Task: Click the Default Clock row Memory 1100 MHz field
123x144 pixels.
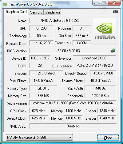Action: (73, 118)
